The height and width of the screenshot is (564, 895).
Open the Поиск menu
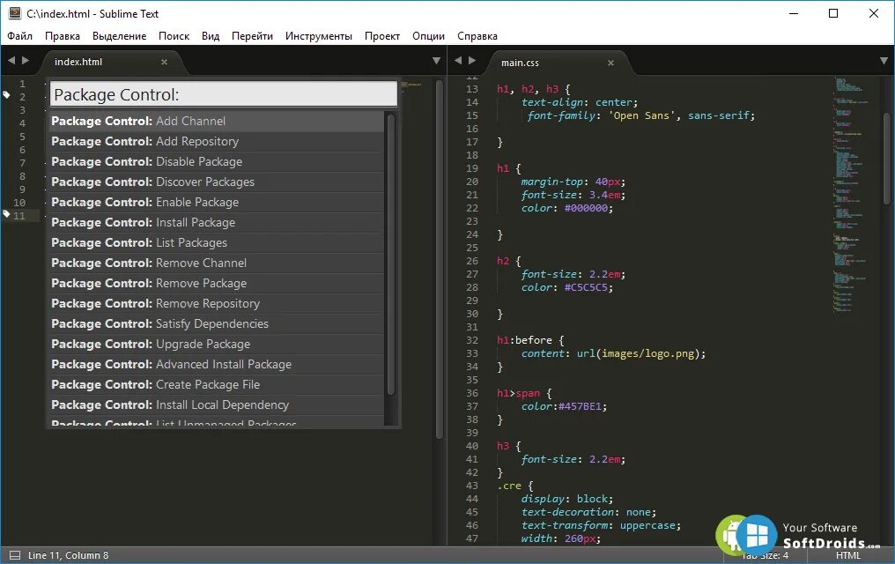(x=174, y=36)
